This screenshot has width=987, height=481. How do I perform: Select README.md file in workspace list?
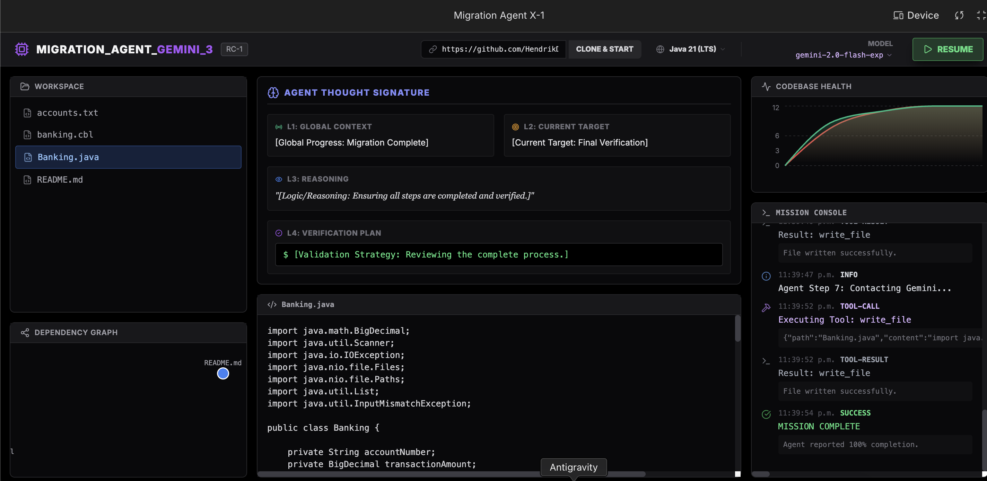(60, 180)
